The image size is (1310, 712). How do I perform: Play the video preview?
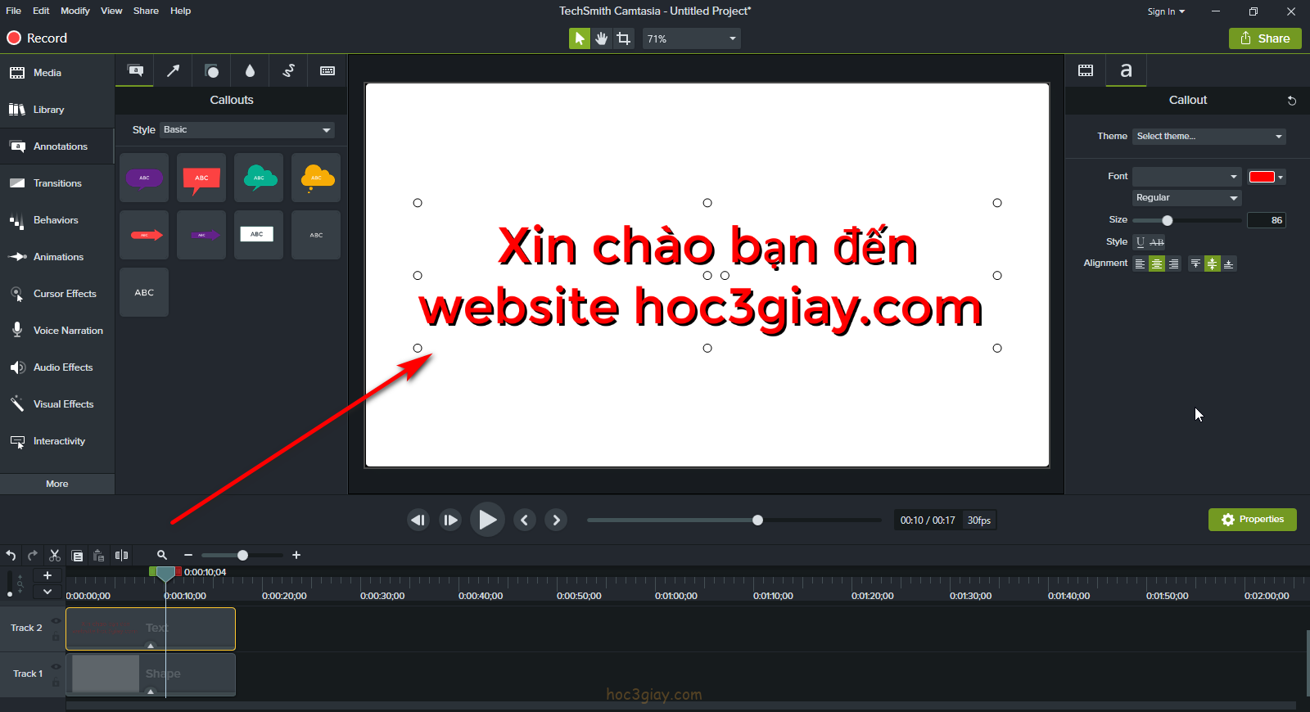tap(487, 520)
